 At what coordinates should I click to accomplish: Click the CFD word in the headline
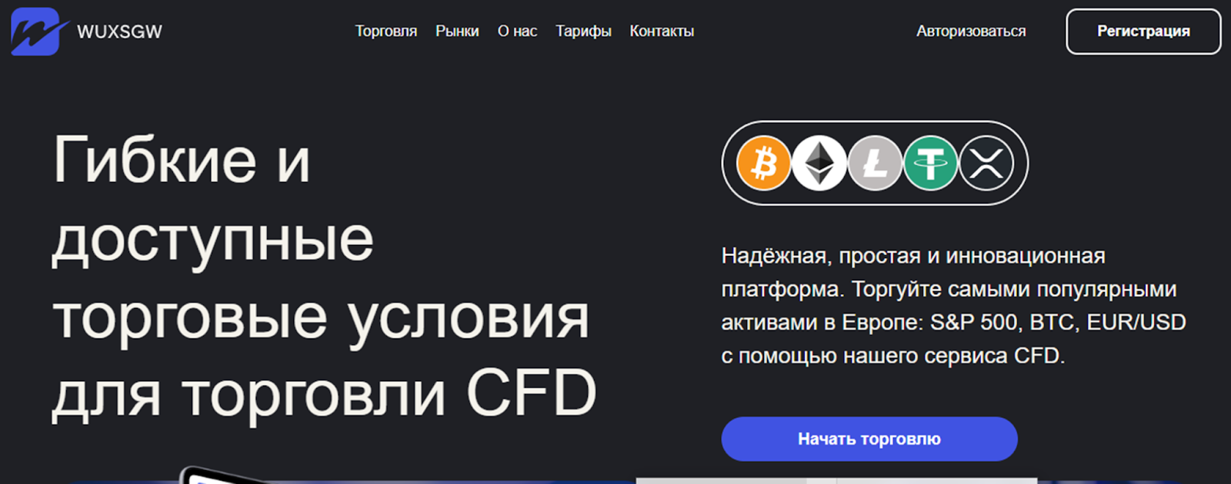click(x=532, y=393)
